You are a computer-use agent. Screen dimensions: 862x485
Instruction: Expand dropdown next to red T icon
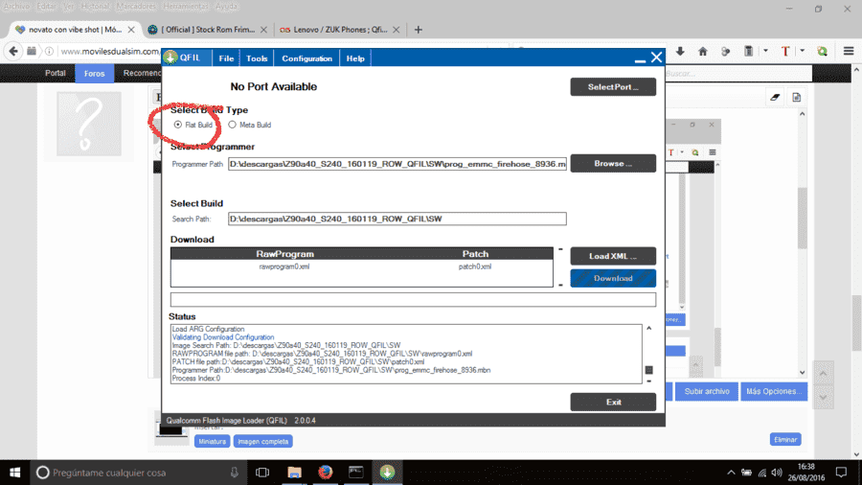pos(802,51)
